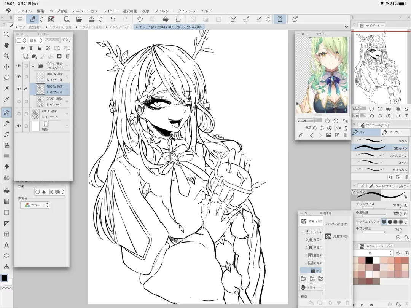Select the magnifier zoom tool

click(6, 34)
